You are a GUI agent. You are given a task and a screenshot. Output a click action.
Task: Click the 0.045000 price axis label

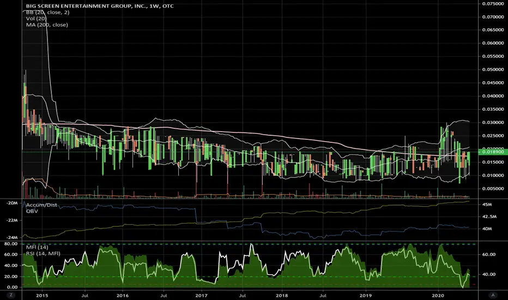[x=493, y=83]
